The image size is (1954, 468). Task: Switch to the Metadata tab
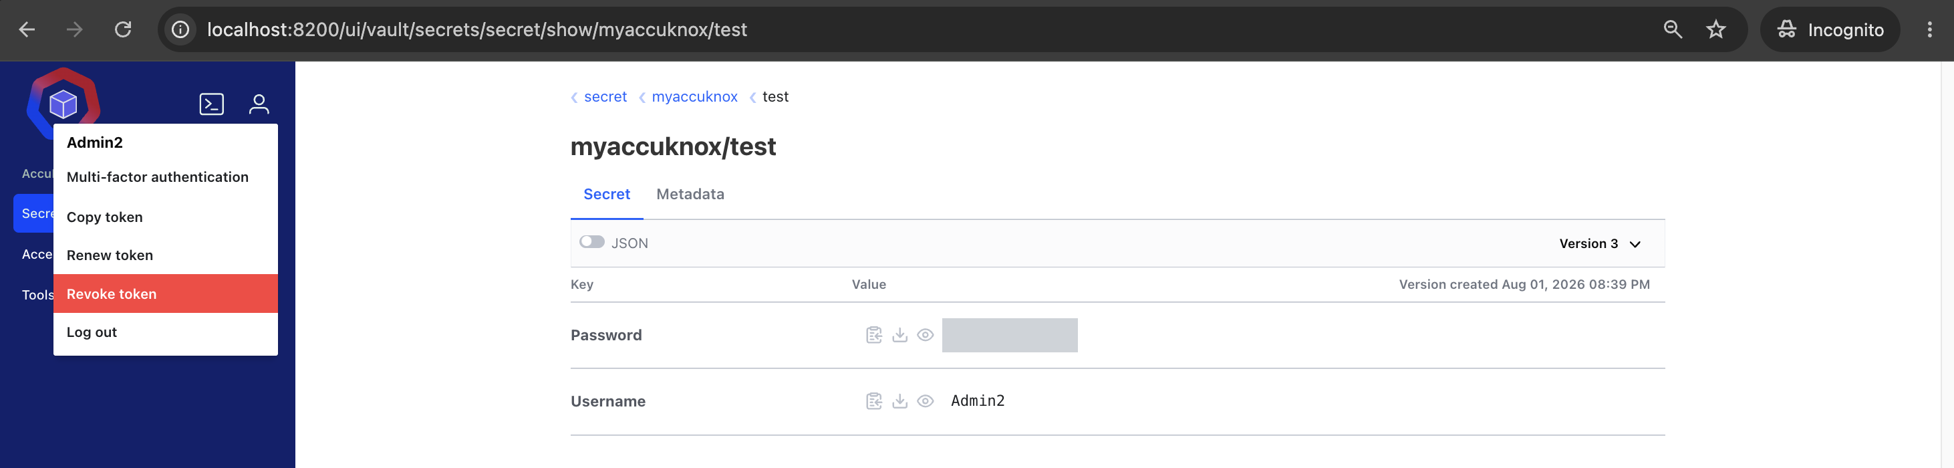click(x=690, y=194)
